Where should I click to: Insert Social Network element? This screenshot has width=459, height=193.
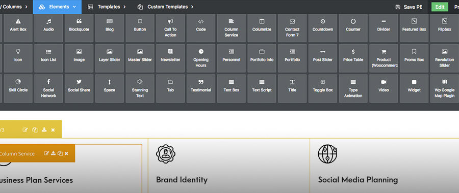[48, 89]
